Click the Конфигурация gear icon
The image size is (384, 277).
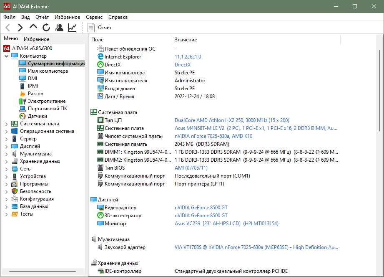15,199
